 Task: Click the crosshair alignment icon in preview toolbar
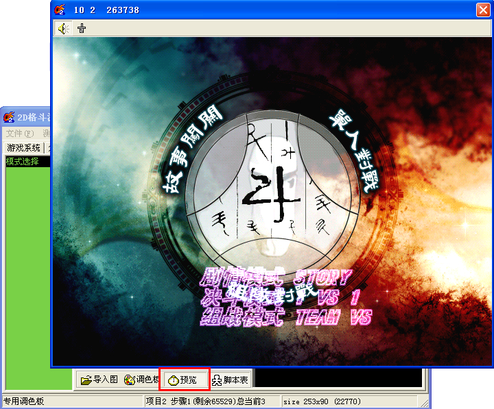pyautogui.click(x=82, y=29)
